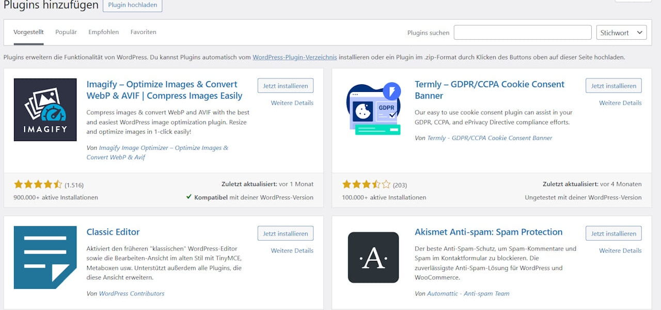Click the Plugins hinzufügen heading
The height and width of the screenshot is (310, 661).
51,5
